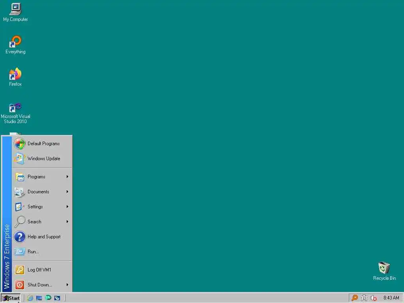404x303 pixels.
Task: Click the red Shut Down power icon
Action: [20, 285]
